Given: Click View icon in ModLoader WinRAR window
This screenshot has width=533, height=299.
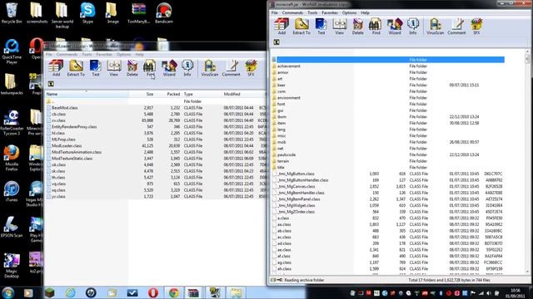Looking at the screenshot, I should tap(114, 68).
